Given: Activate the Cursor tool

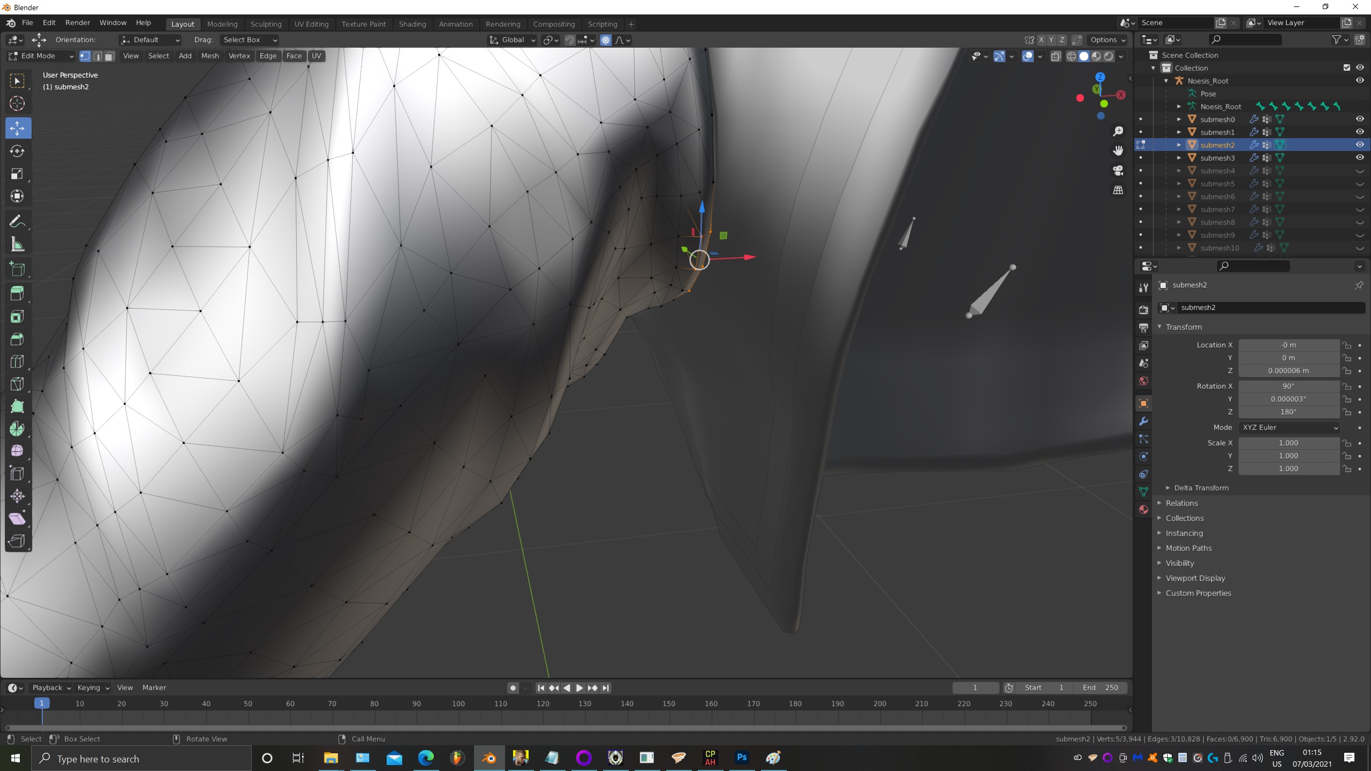Looking at the screenshot, I should (x=17, y=103).
